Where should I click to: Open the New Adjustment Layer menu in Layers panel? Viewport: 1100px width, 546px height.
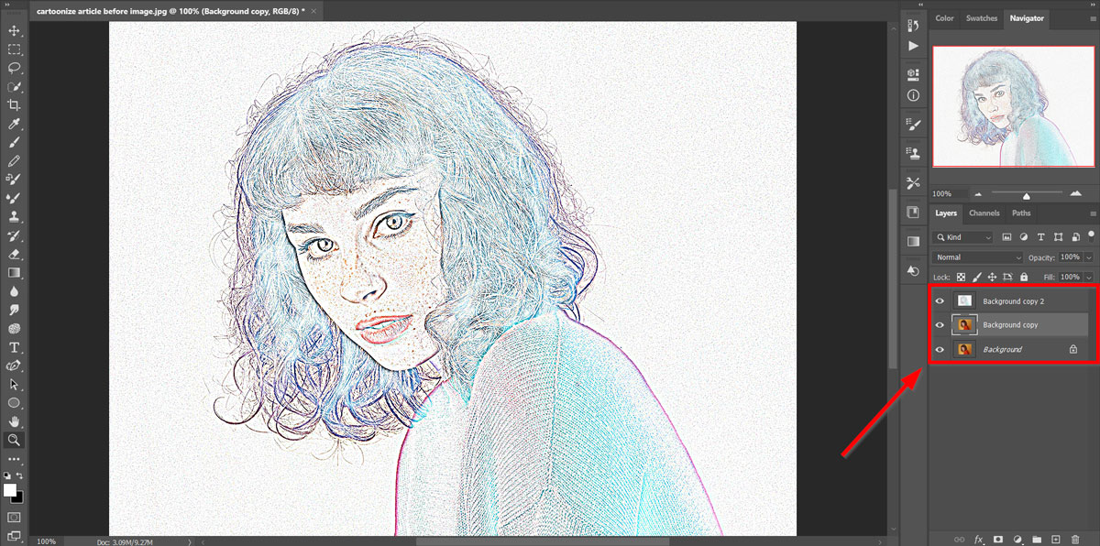1018,539
